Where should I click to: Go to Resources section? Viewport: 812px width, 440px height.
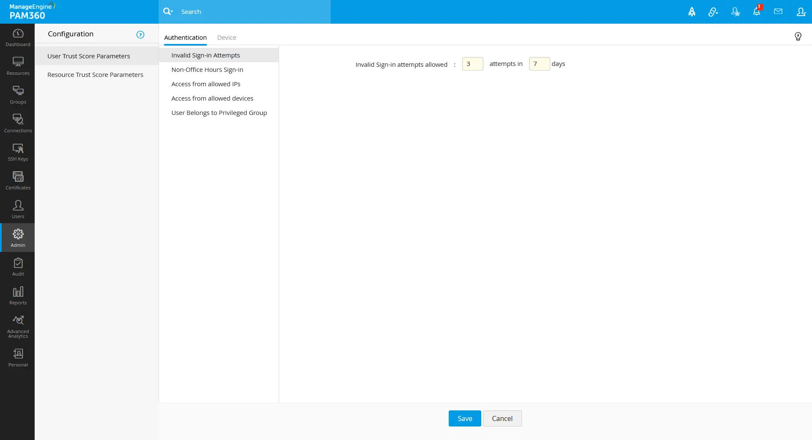[18, 66]
